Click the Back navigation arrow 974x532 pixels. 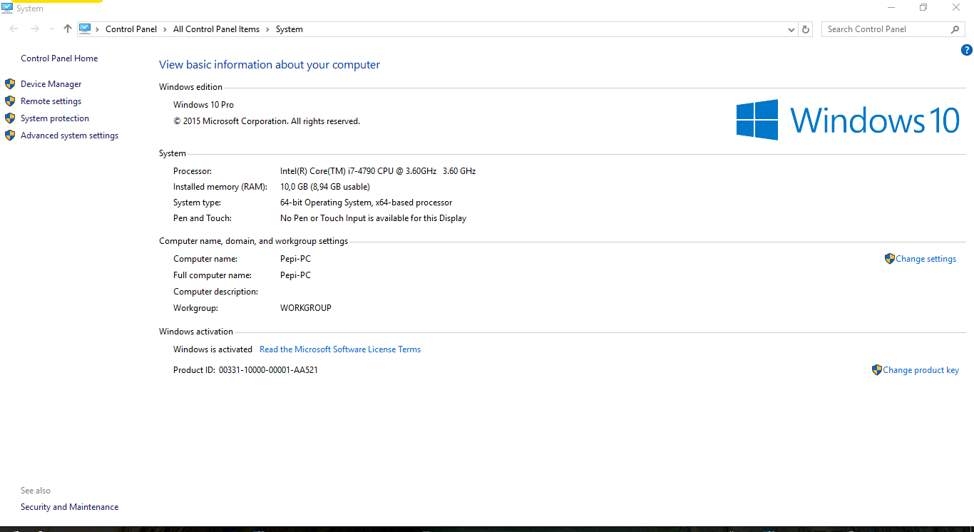click(14, 29)
